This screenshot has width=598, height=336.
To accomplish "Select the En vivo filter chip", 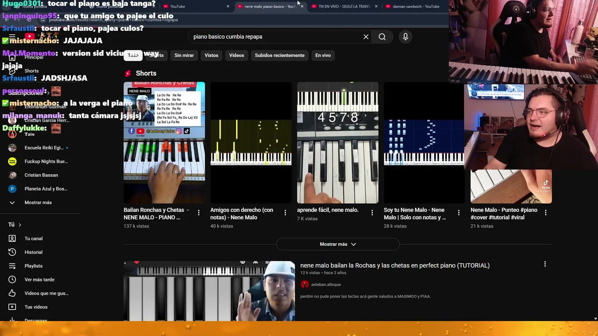I will pos(323,56).
